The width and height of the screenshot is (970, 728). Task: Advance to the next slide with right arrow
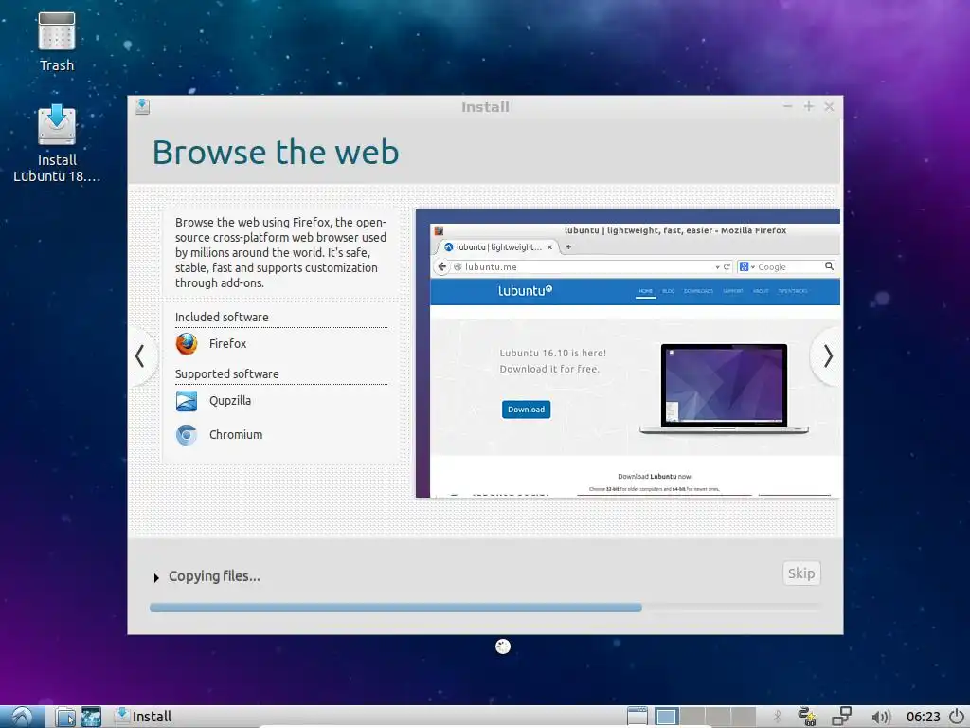(x=828, y=356)
